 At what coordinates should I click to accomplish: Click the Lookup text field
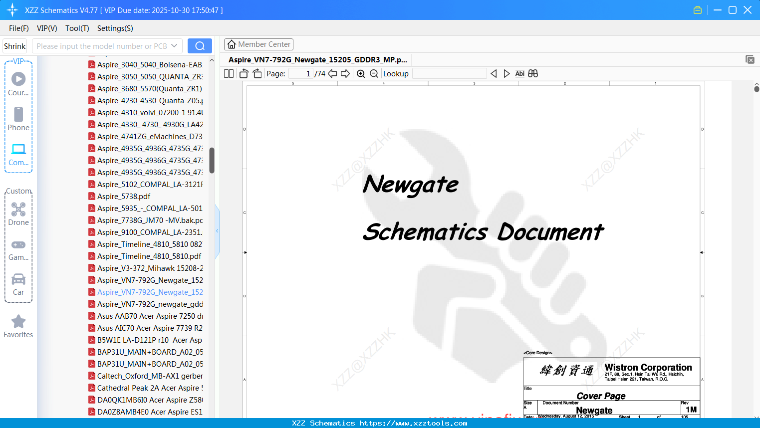pyautogui.click(x=449, y=74)
